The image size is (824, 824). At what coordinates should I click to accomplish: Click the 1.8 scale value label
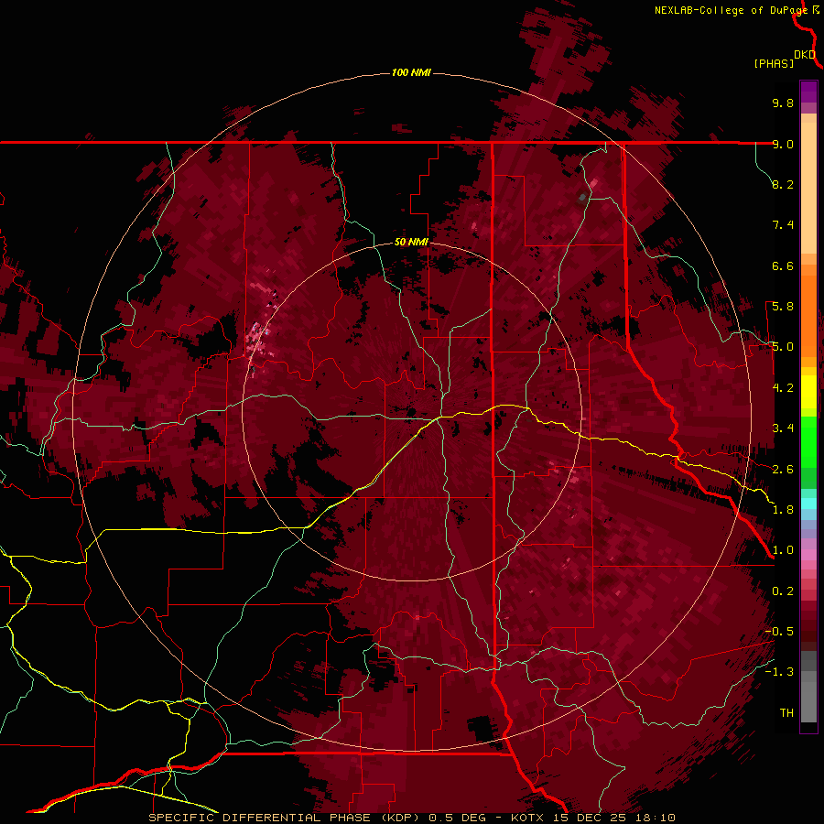[x=783, y=510]
